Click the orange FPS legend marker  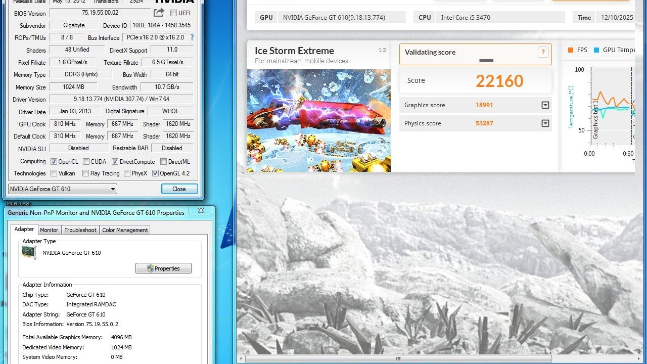tap(571, 50)
